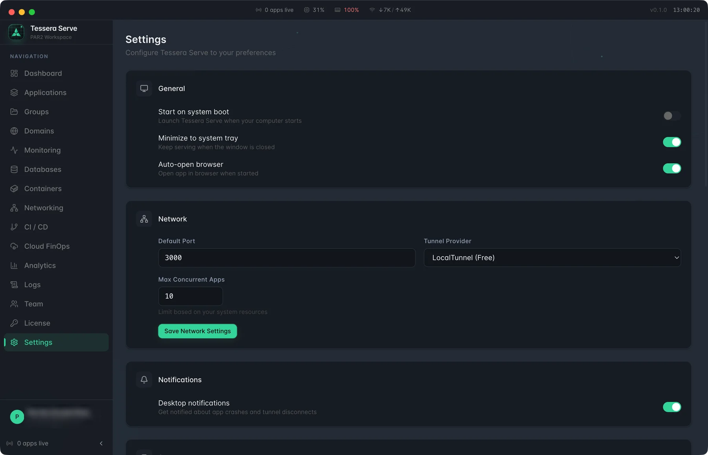This screenshot has width=708, height=455.
Task: Click the 0 apps live sidebar footer status
Action: 28,443
